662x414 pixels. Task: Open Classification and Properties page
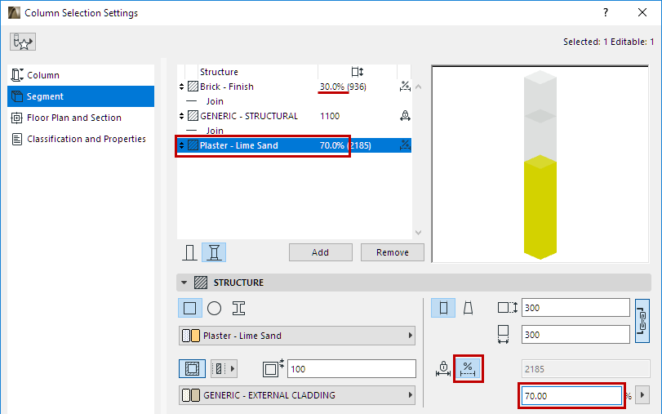coord(81,139)
